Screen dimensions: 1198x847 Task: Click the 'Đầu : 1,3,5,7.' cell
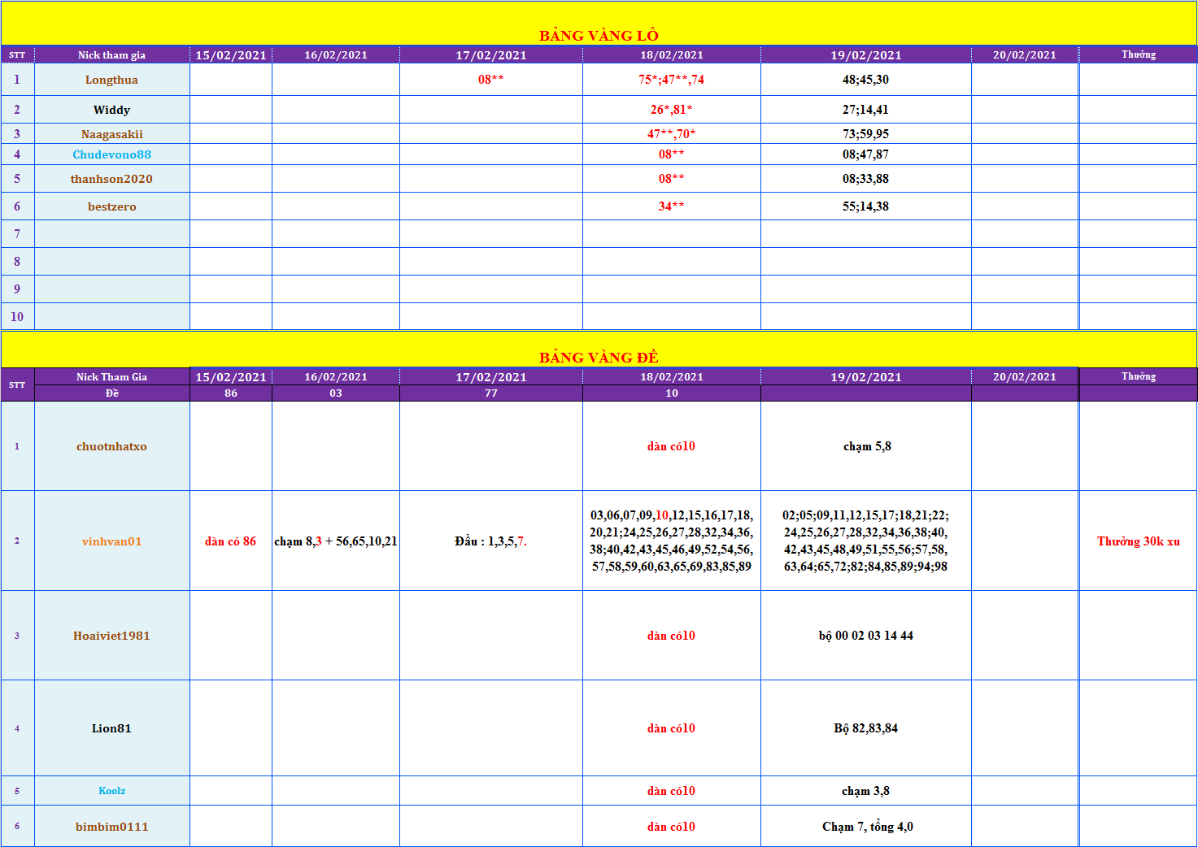pos(490,541)
